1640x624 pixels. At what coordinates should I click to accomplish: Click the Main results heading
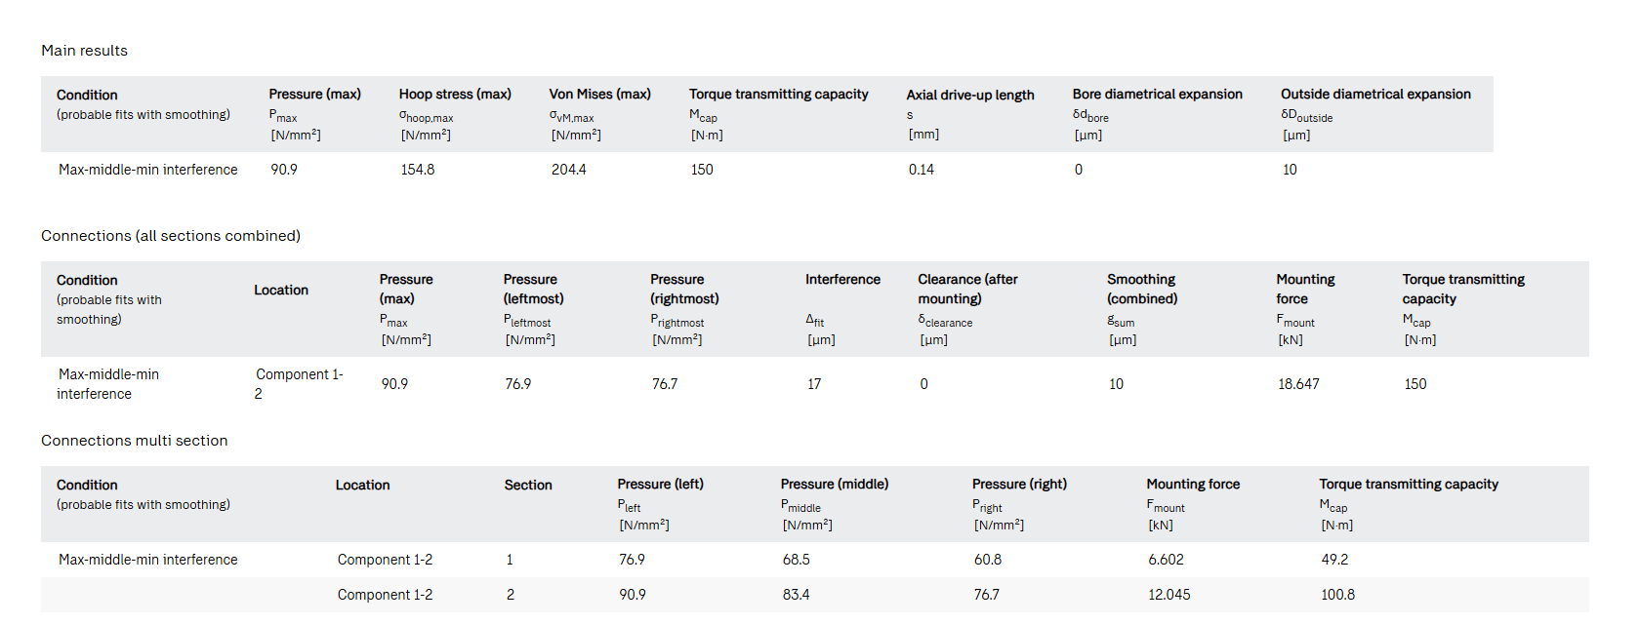click(x=84, y=51)
